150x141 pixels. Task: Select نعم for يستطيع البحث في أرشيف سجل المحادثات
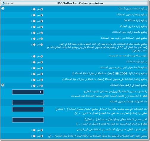[x=42, y=86]
